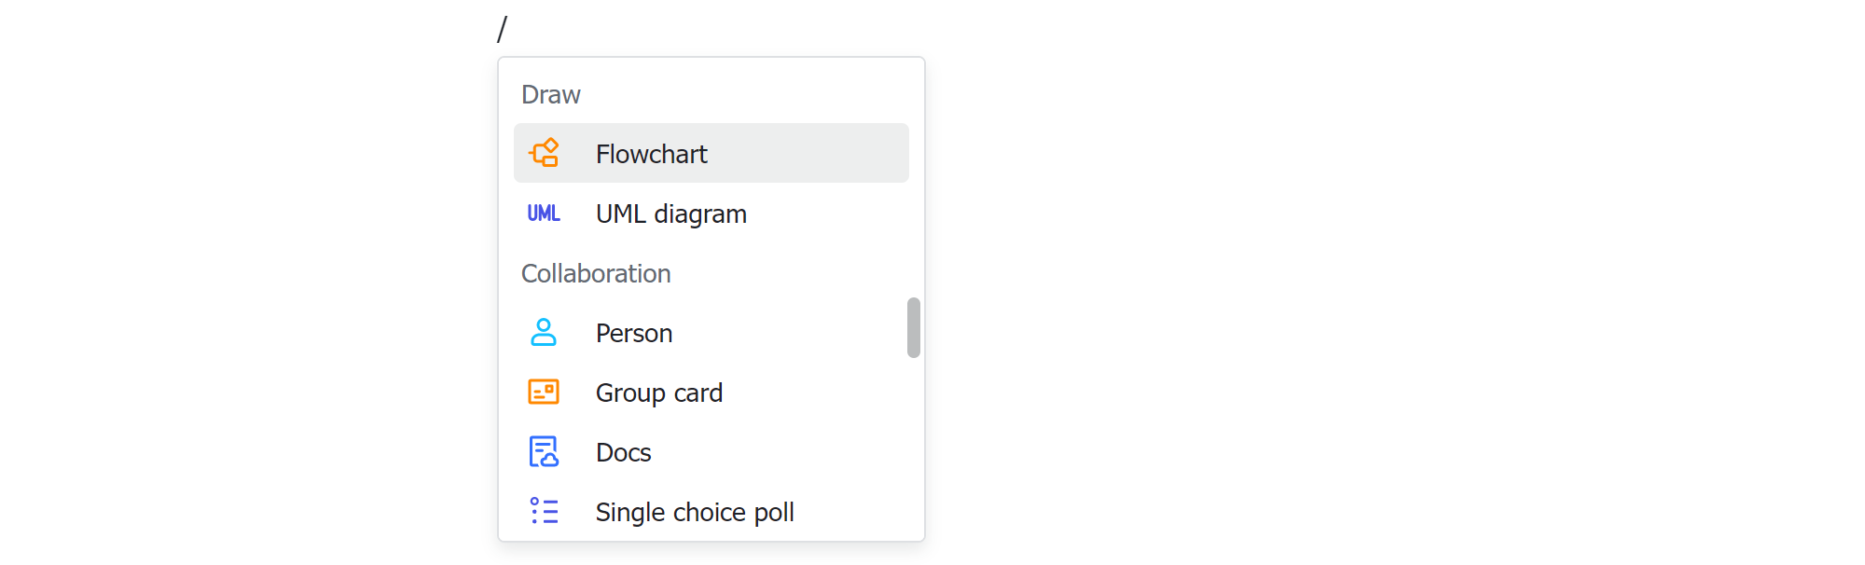Click the Group card icon
This screenshot has height=565, width=1865.
544,392
